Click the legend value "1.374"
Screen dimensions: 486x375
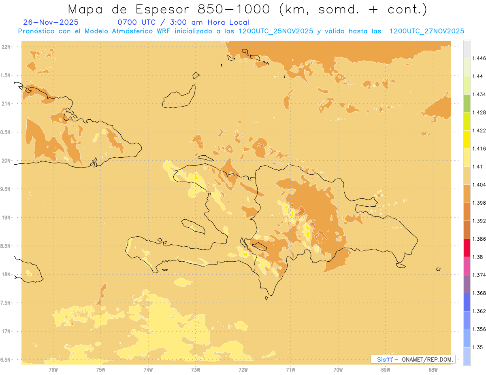[x=479, y=275]
